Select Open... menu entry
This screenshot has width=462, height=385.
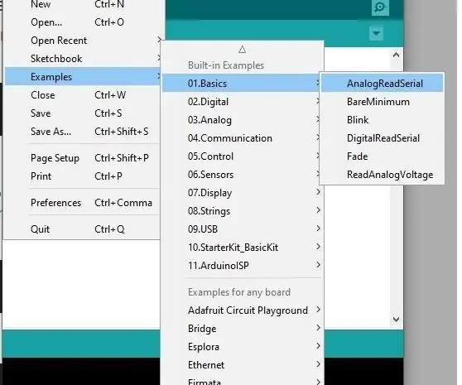pyautogui.click(x=83, y=22)
